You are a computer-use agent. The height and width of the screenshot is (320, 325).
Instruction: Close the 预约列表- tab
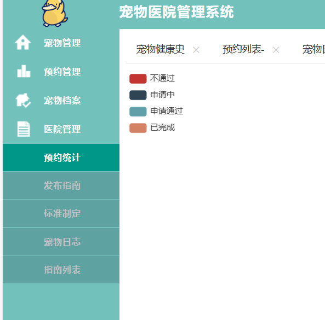coord(276,50)
